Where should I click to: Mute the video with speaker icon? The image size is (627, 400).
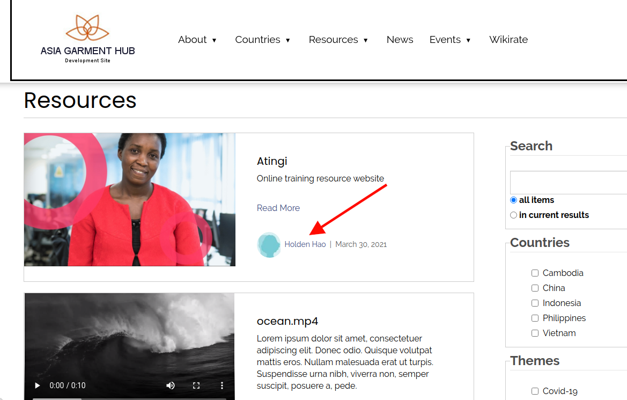point(171,386)
